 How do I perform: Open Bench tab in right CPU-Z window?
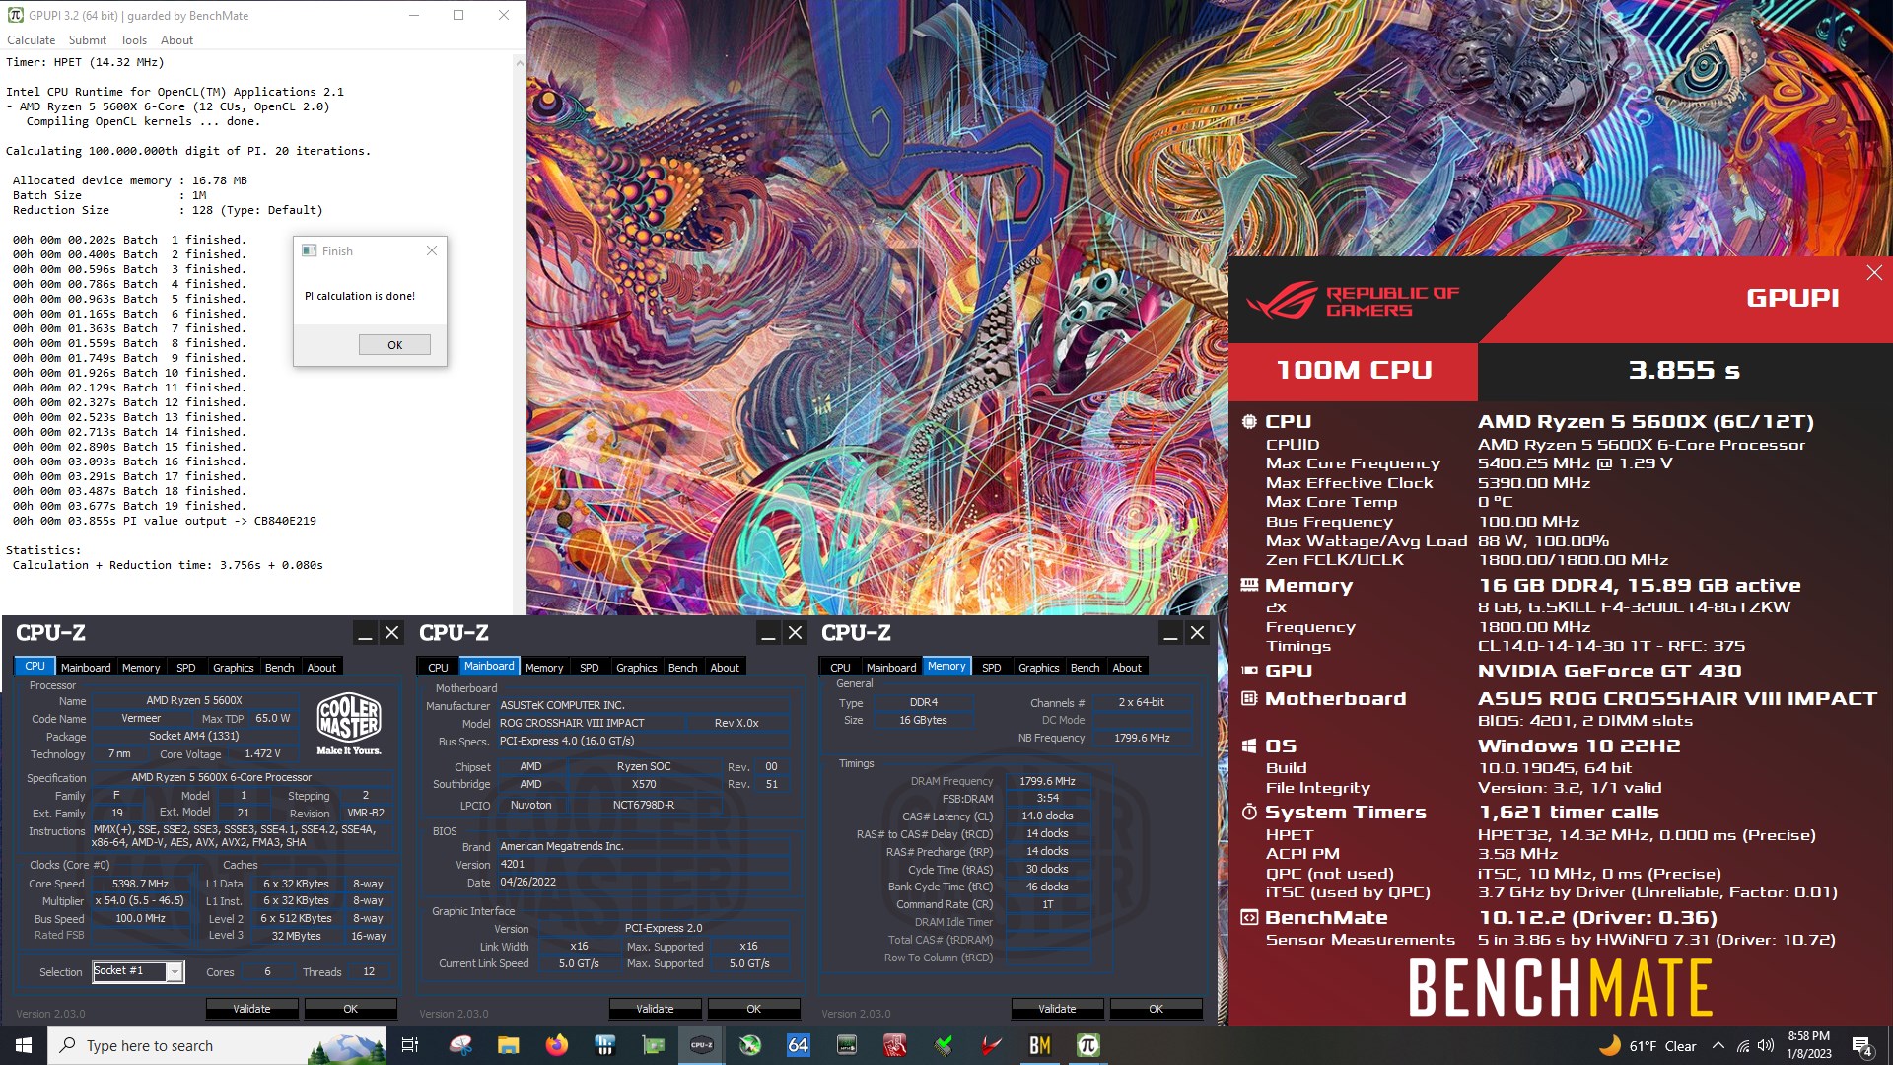point(1086,668)
